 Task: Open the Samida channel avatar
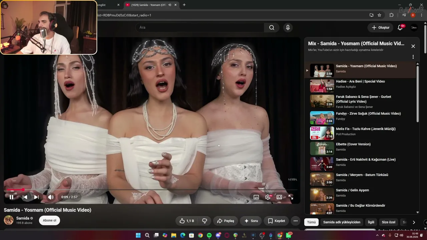[9, 220]
